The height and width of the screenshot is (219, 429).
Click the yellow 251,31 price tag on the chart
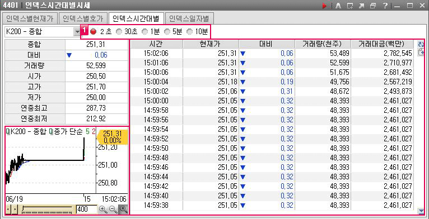pyautogui.click(x=112, y=137)
